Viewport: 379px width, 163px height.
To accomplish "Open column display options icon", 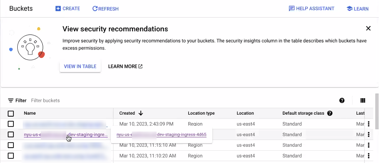I will coord(362,100).
